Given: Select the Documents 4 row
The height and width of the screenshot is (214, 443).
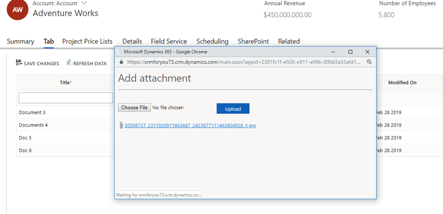Looking at the screenshot, I should [x=66, y=125].
